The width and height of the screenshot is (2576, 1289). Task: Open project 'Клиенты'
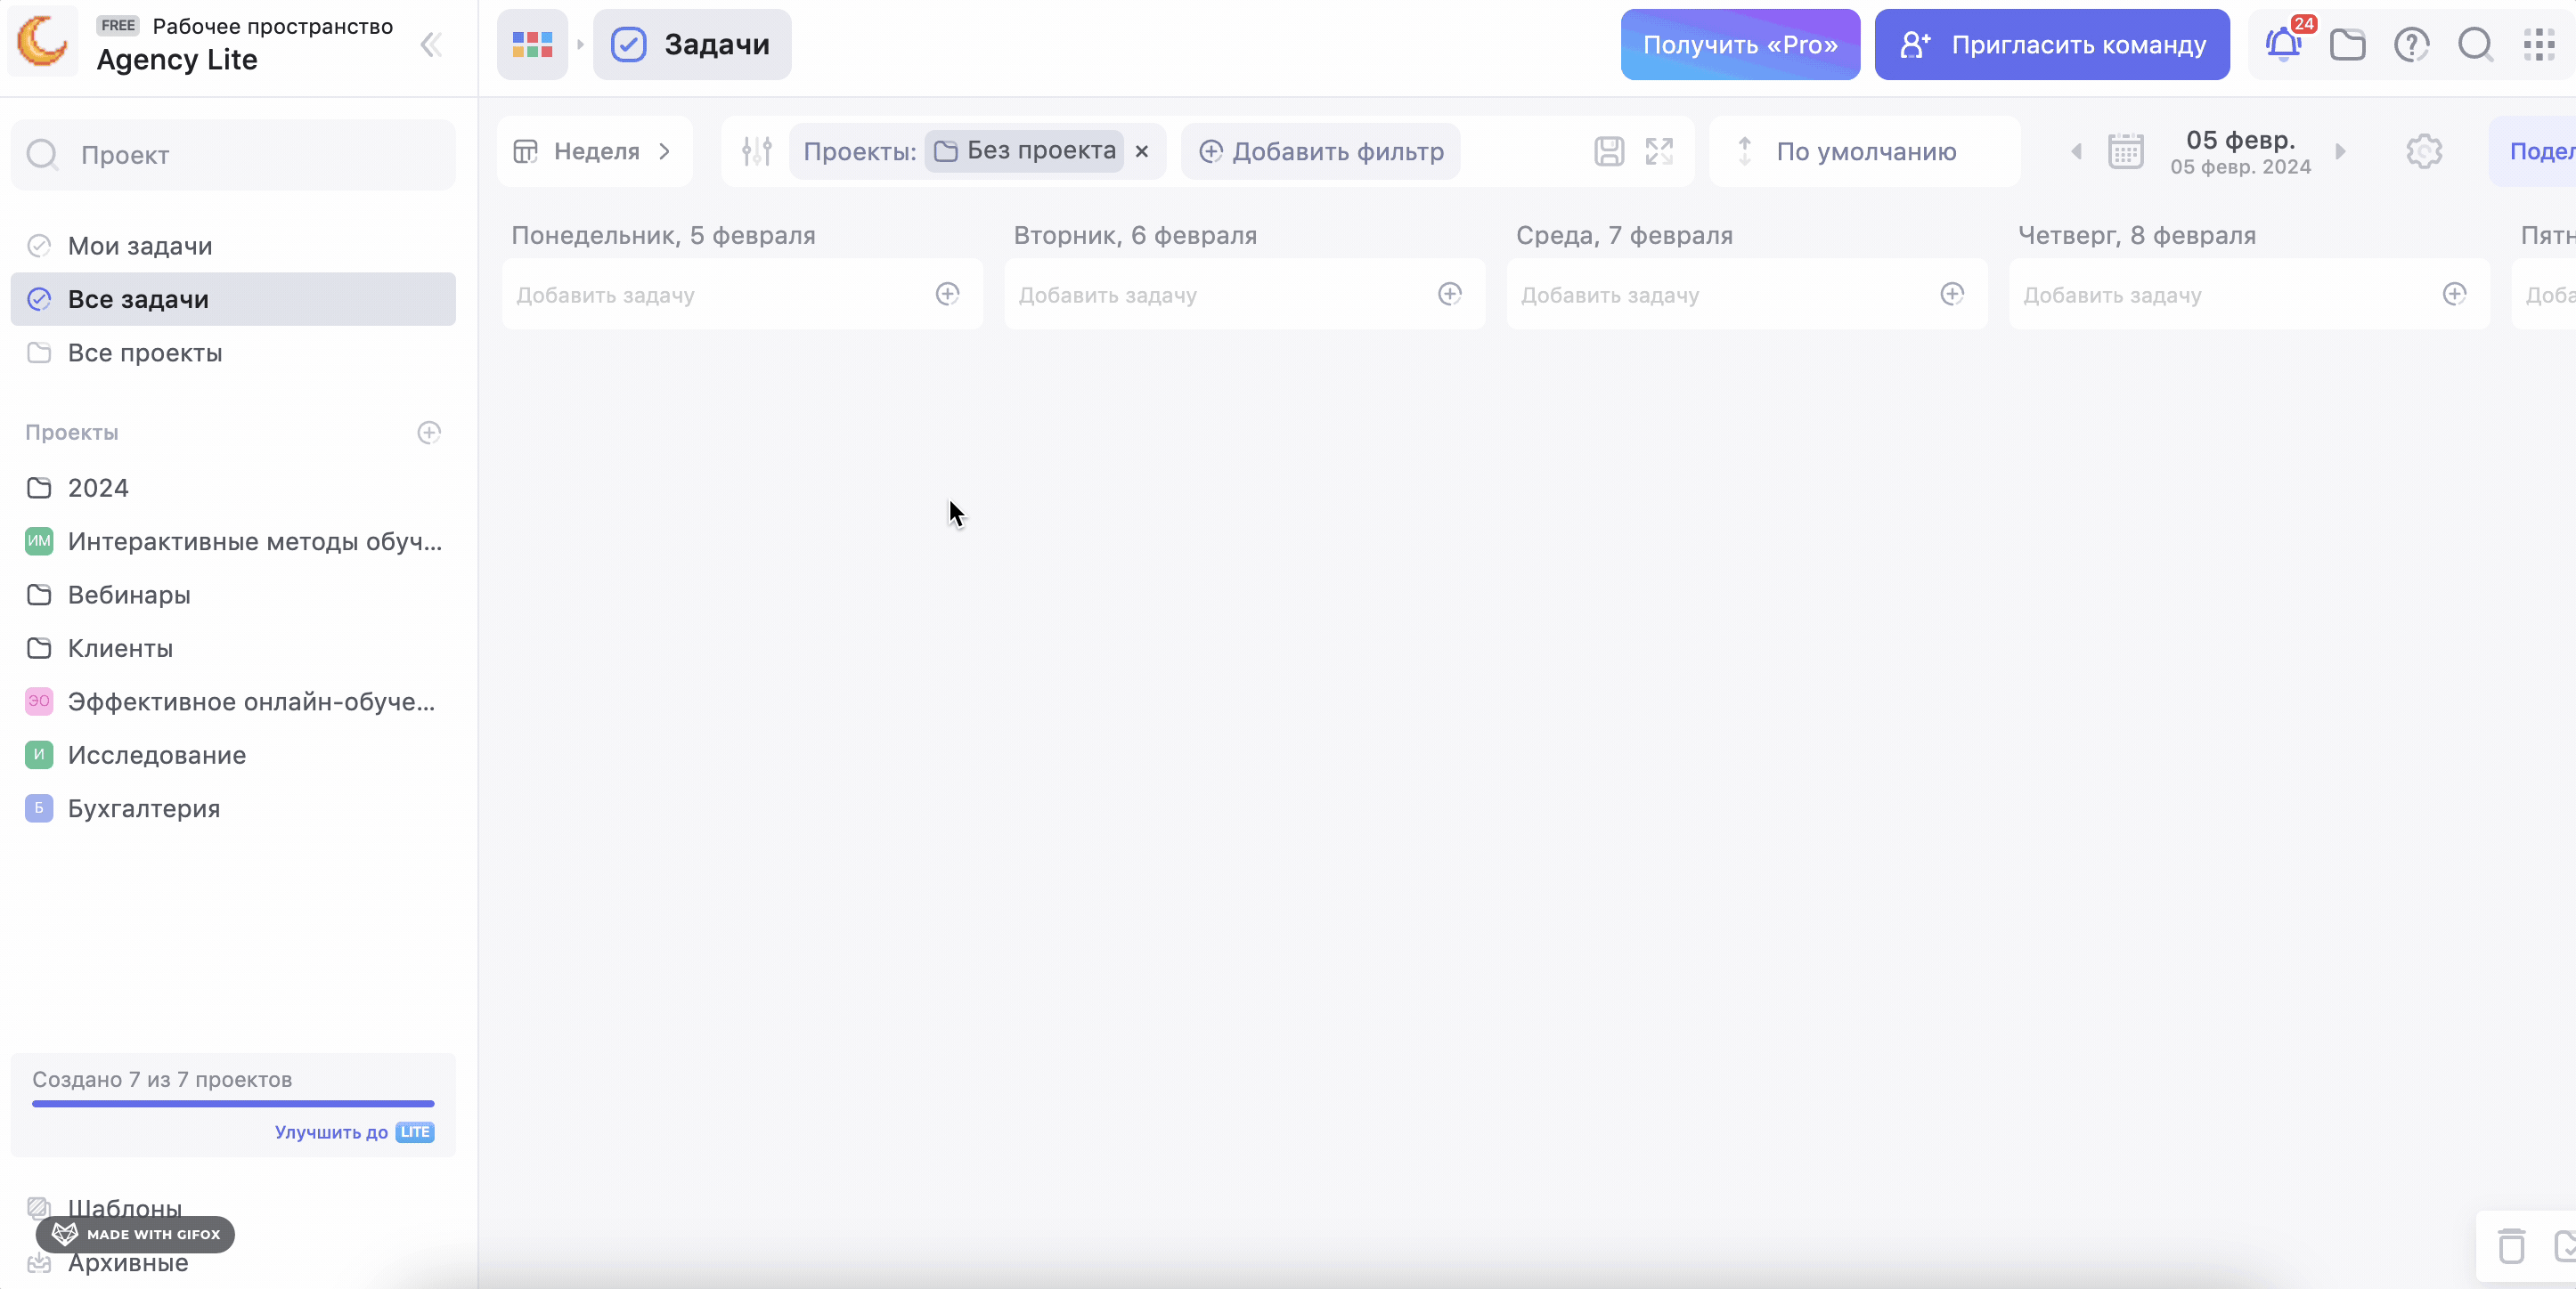pyautogui.click(x=233, y=648)
